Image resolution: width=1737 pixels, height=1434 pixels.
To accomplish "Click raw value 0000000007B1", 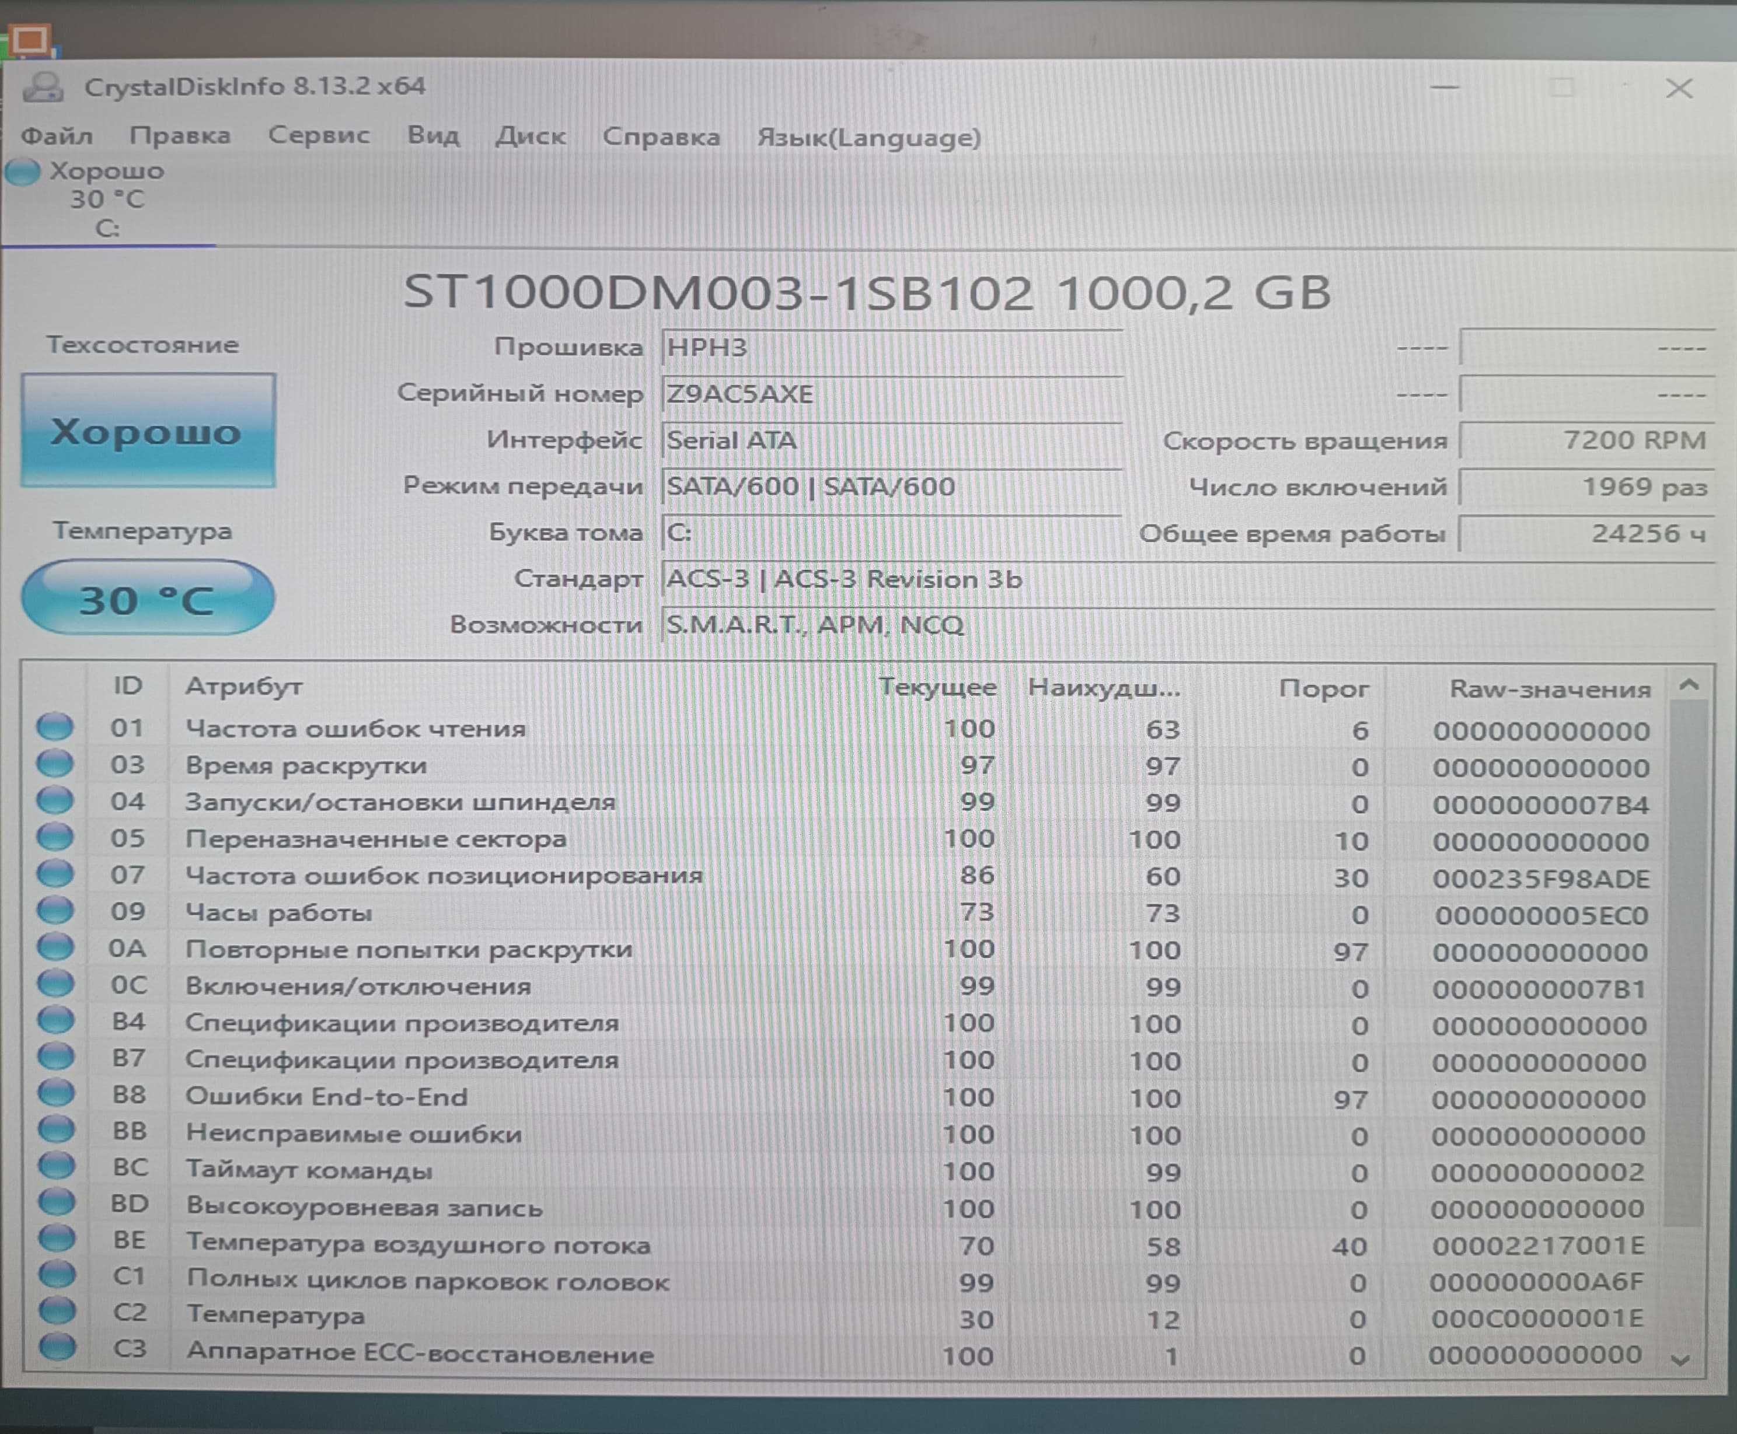I will tap(1540, 989).
